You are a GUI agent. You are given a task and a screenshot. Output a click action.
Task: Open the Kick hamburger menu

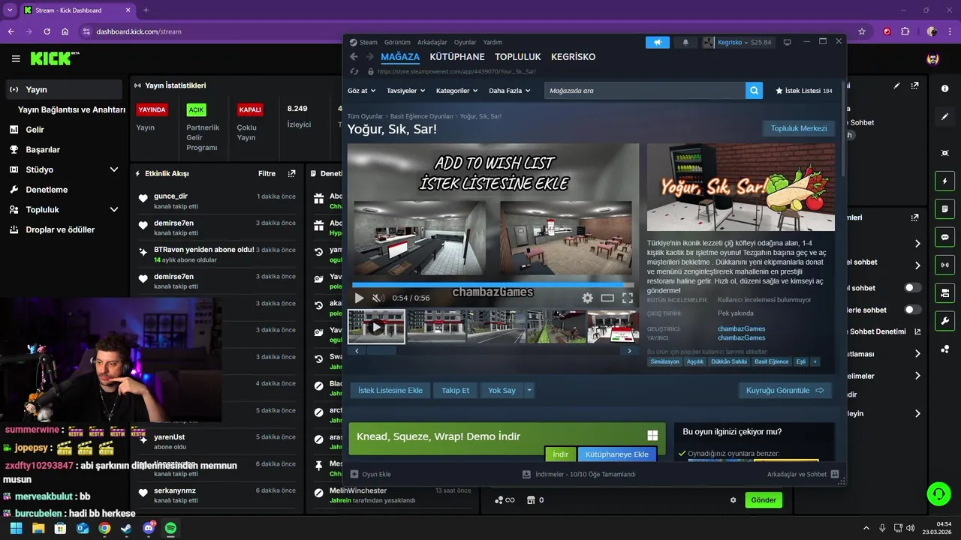click(x=16, y=58)
